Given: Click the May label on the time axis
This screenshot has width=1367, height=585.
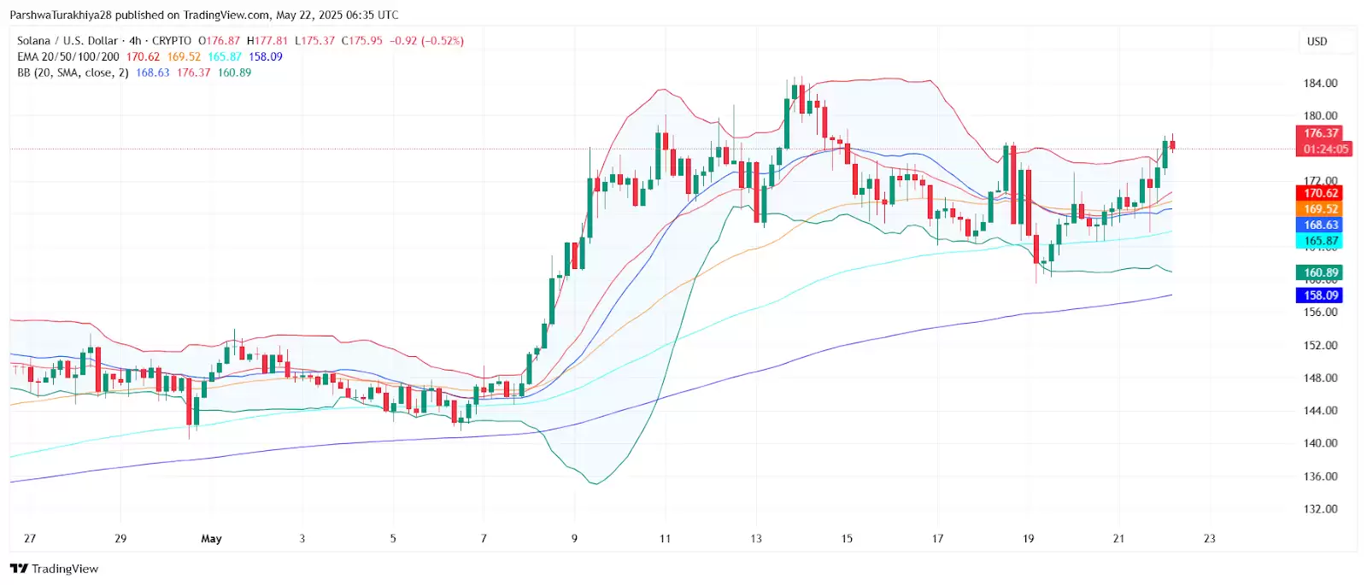Looking at the screenshot, I should [211, 539].
